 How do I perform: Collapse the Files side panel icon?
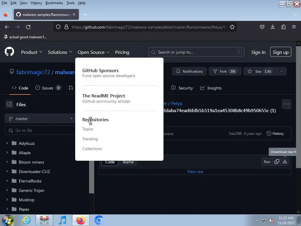coord(9,104)
